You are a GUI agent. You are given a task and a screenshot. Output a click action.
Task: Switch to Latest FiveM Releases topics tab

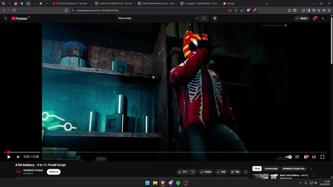tap(157, 3)
